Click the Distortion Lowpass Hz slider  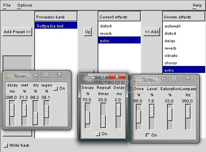tap(188, 117)
